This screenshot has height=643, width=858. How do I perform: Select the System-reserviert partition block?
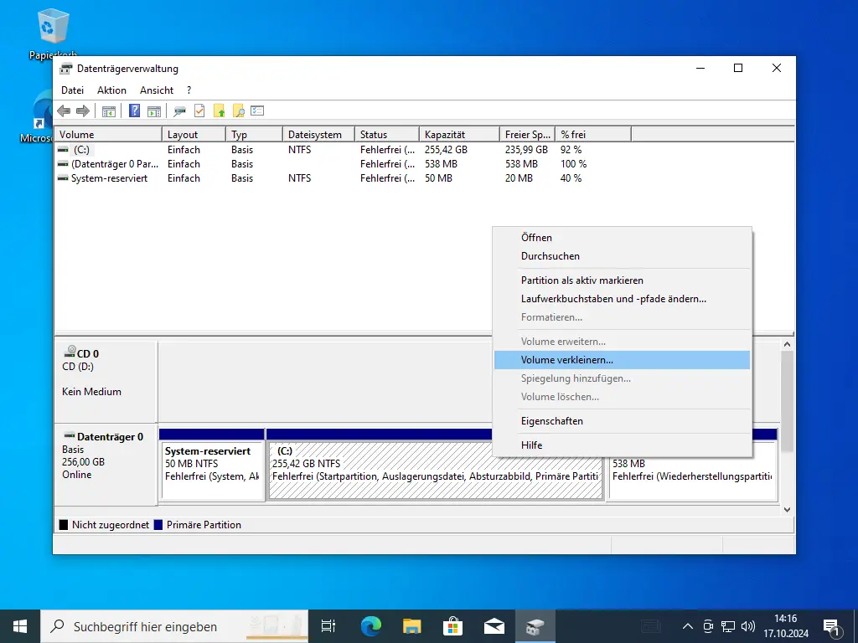point(212,469)
